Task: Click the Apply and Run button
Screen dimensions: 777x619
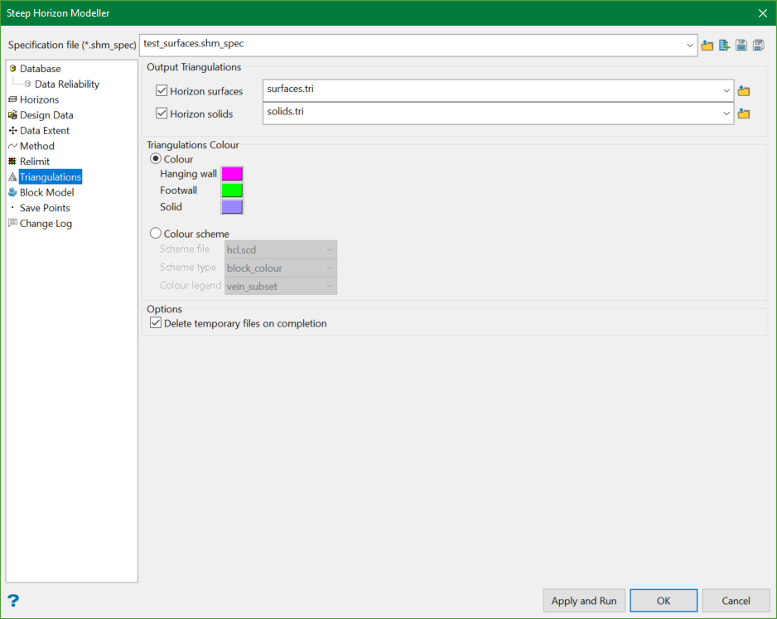Action: coord(583,601)
